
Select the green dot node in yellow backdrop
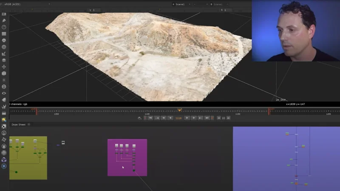[x=16, y=172]
